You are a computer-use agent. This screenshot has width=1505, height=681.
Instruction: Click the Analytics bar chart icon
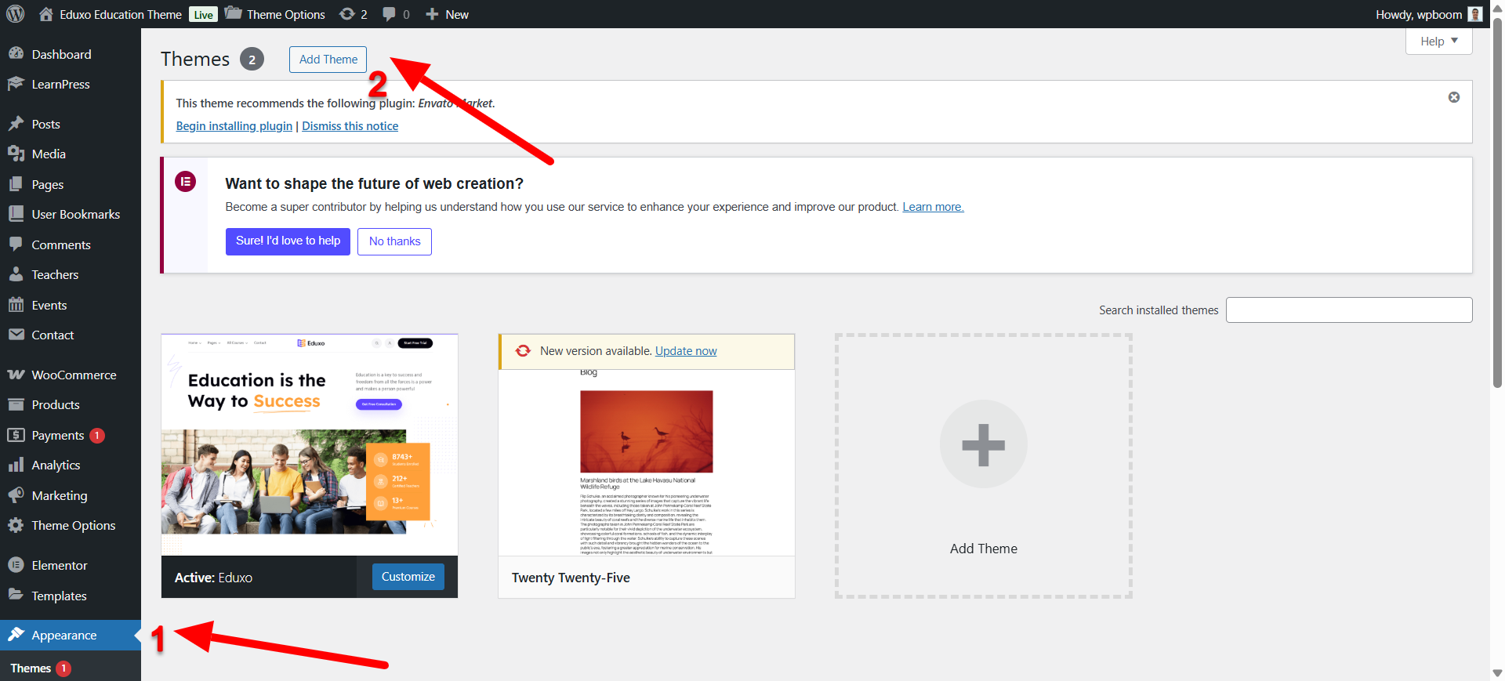[x=16, y=465]
